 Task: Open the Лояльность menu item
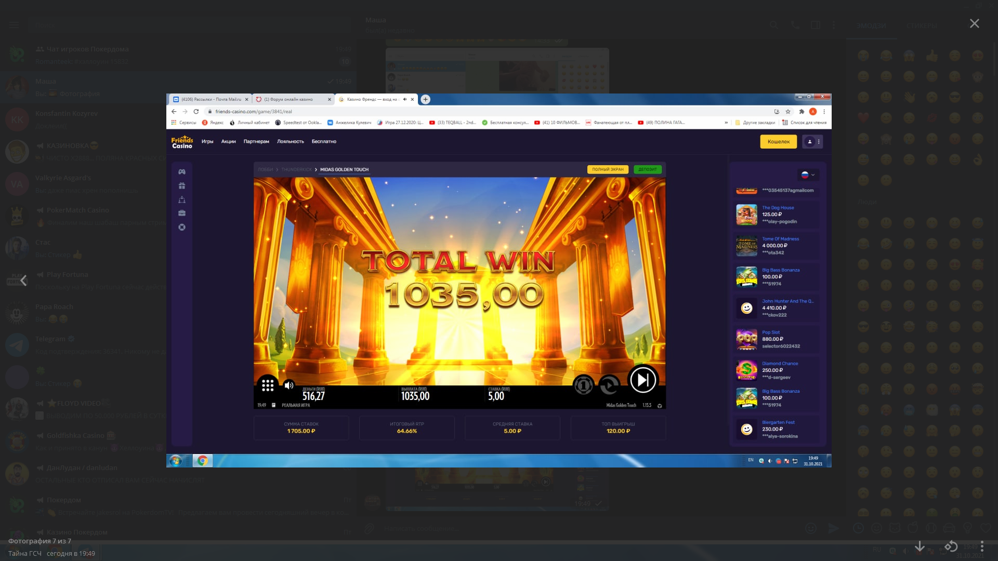290,141
